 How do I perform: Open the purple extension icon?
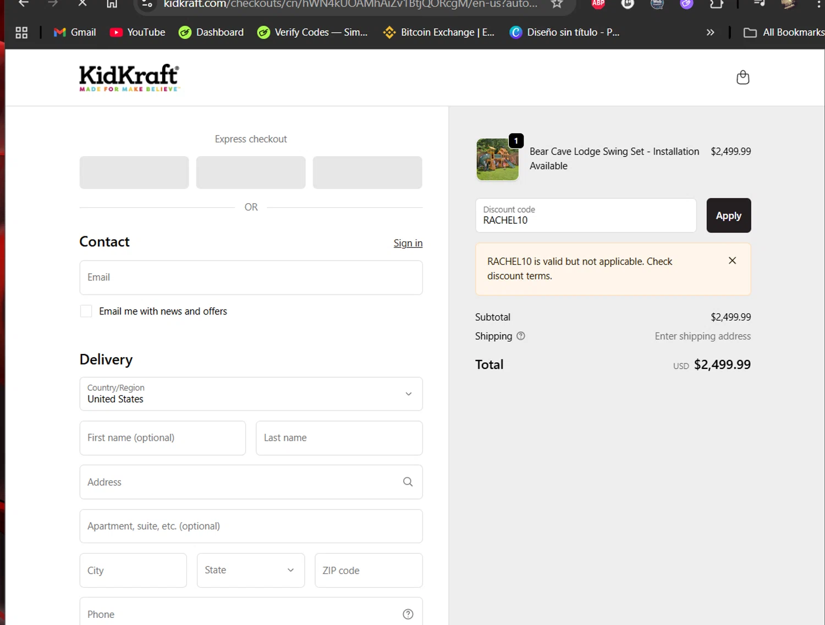686,3
